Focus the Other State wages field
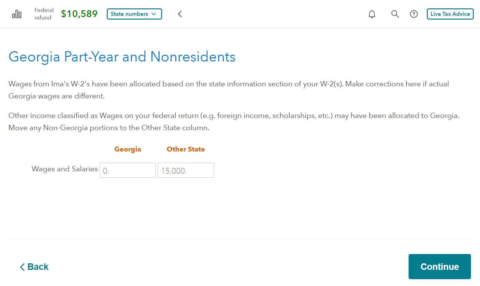Image resolution: width=480 pixels, height=286 pixels. click(x=186, y=170)
